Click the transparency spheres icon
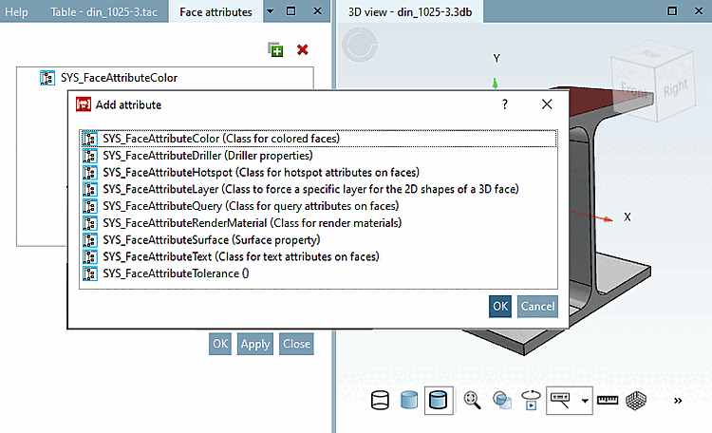The width and height of the screenshot is (712, 433). click(x=502, y=401)
